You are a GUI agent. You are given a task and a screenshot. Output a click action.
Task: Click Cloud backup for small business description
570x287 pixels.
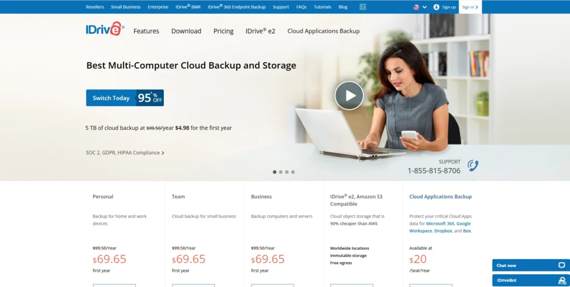(x=204, y=216)
